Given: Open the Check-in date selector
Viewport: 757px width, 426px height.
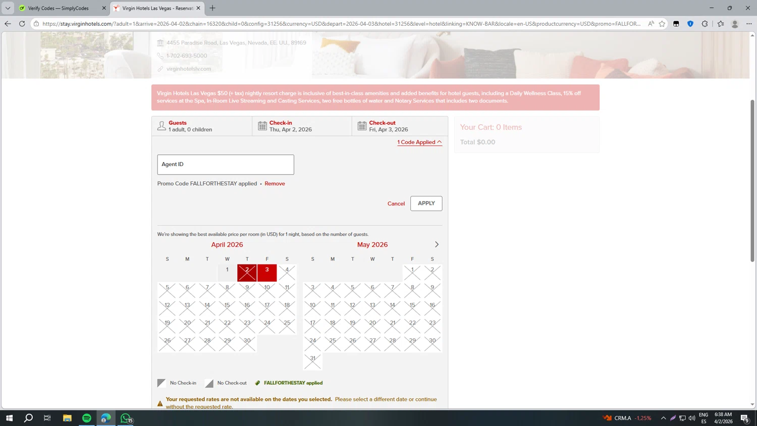Looking at the screenshot, I should tap(302, 126).
